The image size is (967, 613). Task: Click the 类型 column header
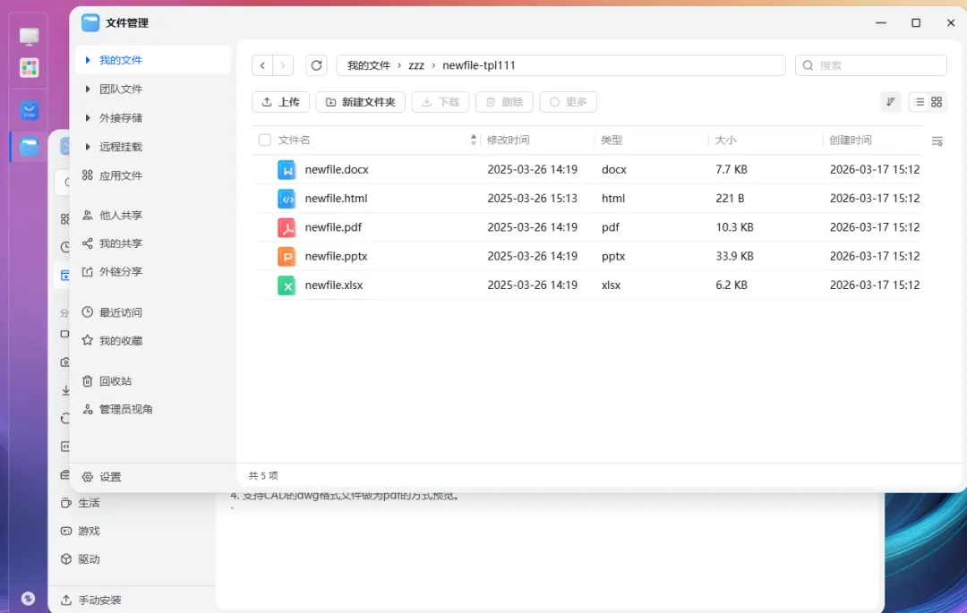point(612,140)
